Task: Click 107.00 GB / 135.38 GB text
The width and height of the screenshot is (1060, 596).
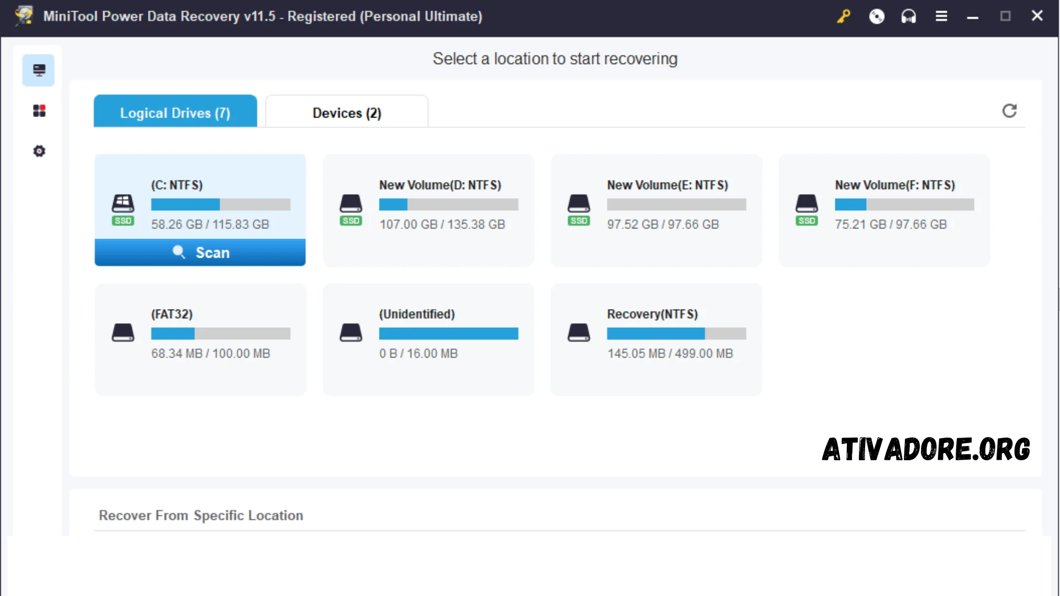Action: (x=442, y=225)
